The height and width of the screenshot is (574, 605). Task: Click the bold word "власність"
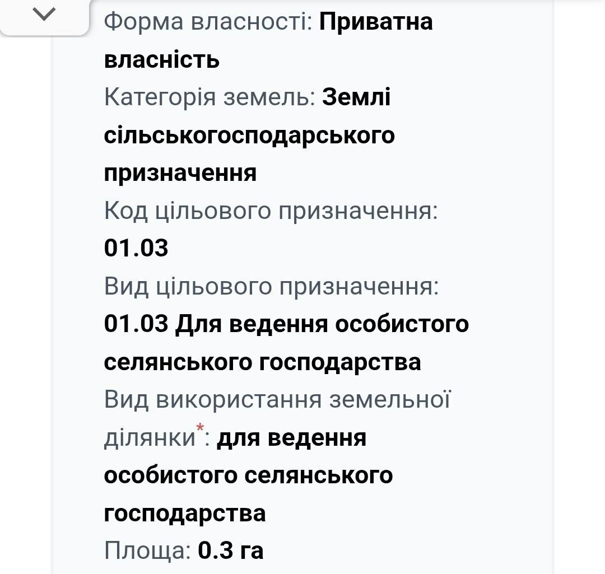162,59
